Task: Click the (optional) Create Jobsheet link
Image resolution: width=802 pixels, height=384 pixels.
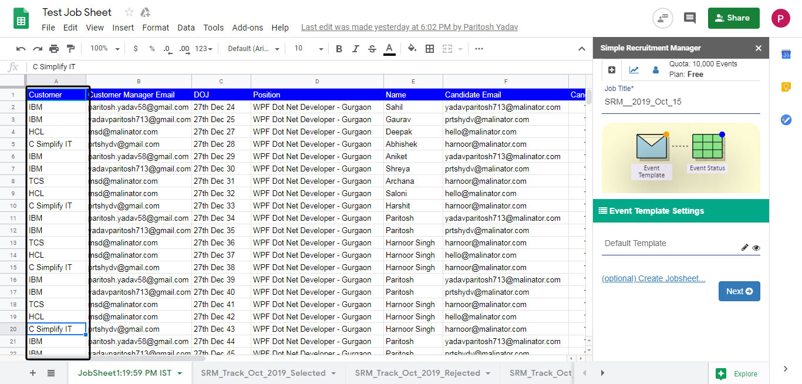Action: coord(653,278)
